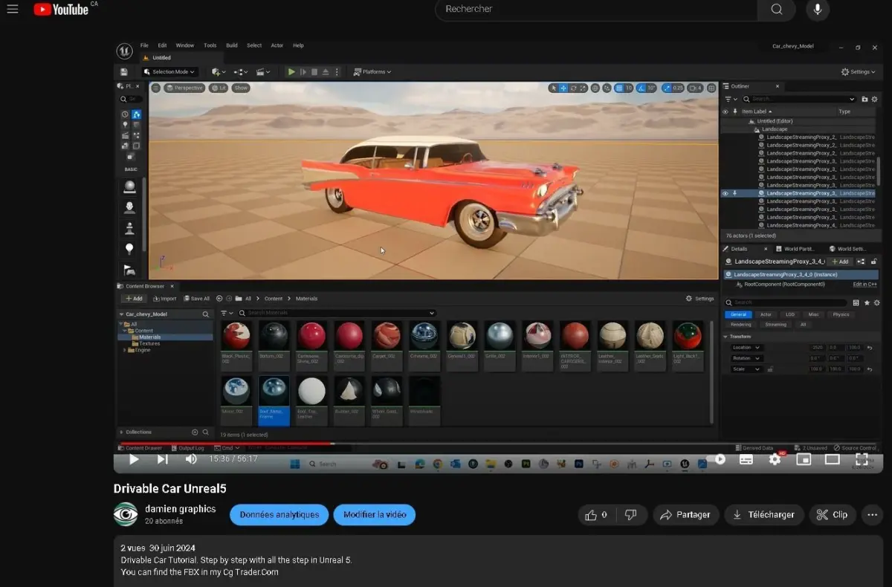Viewport: 892px width, 587px height.
Task: Open viewport layout grid icon at top-right
Action: pos(711,88)
